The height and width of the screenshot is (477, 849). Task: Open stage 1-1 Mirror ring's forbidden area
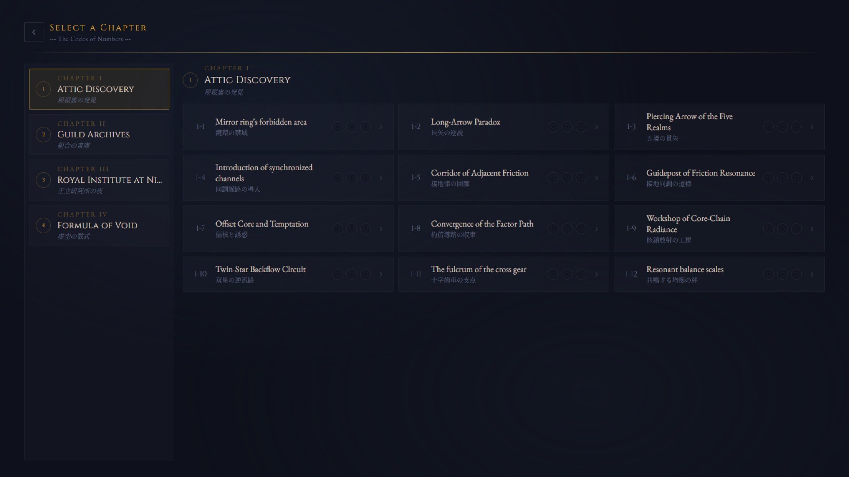pos(288,127)
